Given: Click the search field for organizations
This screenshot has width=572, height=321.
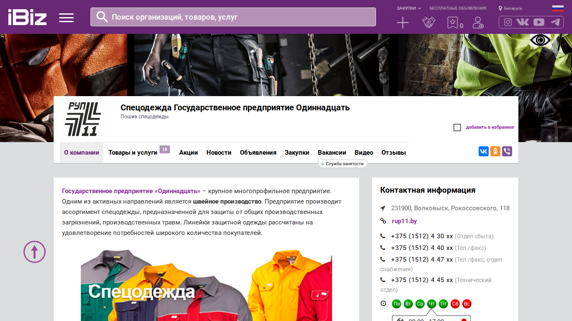Looking at the screenshot, I should click(233, 17).
